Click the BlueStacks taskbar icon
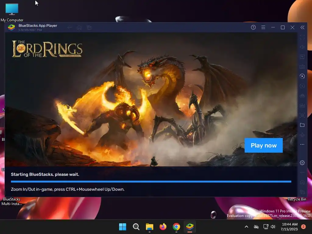The image size is (312, 234). [190, 227]
